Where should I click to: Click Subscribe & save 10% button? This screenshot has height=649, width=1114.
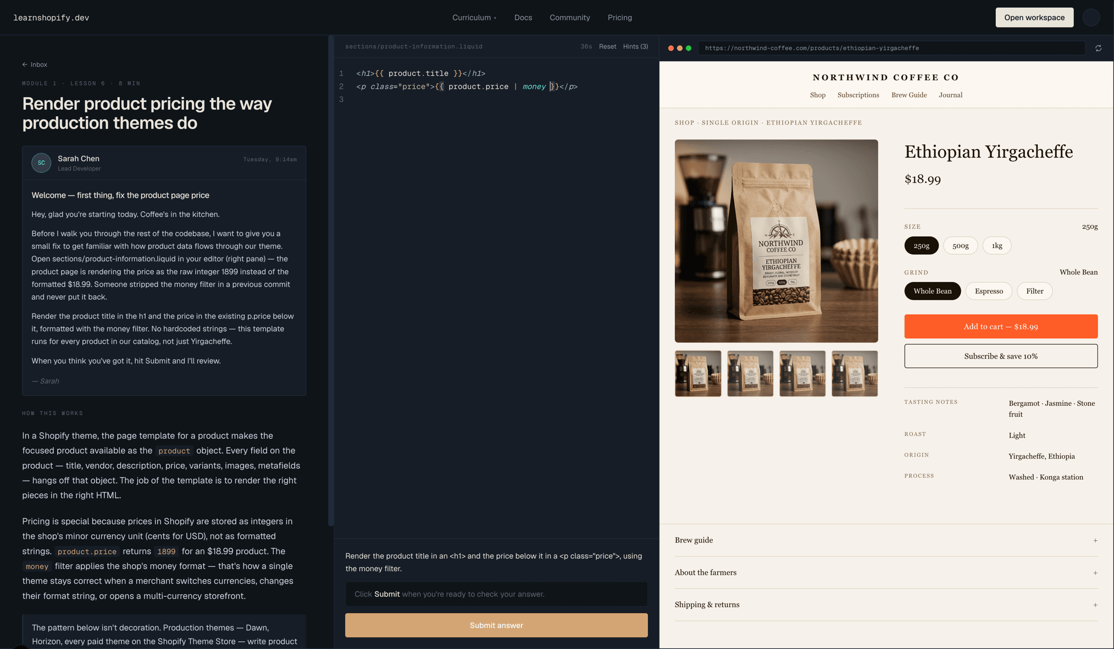click(x=1001, y=356)
